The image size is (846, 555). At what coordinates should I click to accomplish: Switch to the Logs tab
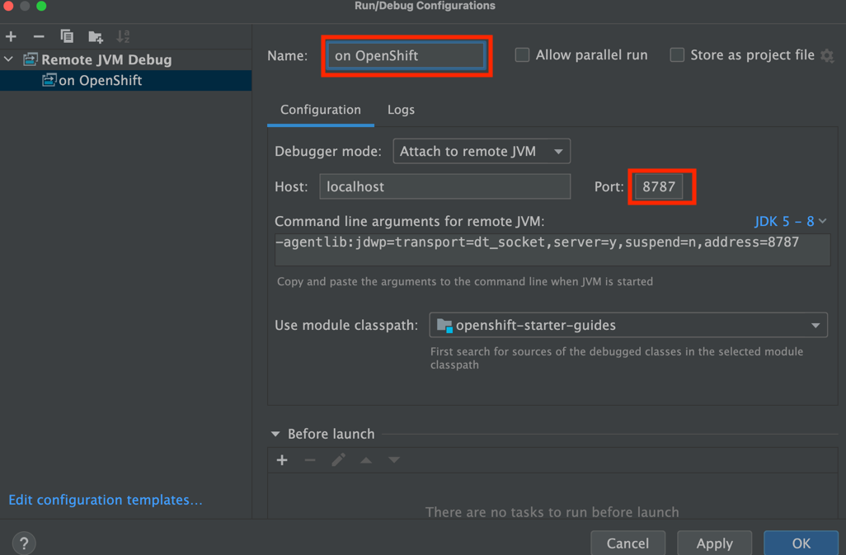click(x=401, y=110)
